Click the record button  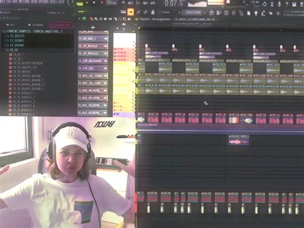(102, 3)
